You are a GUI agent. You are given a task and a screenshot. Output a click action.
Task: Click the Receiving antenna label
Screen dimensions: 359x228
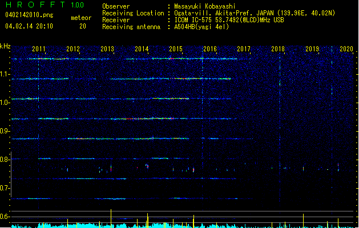click(131, 27)
